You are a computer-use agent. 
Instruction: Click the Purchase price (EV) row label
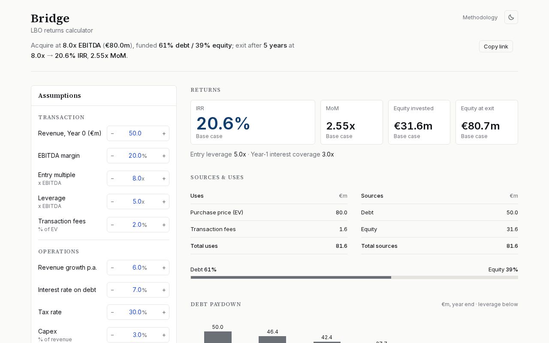[217, 212]
